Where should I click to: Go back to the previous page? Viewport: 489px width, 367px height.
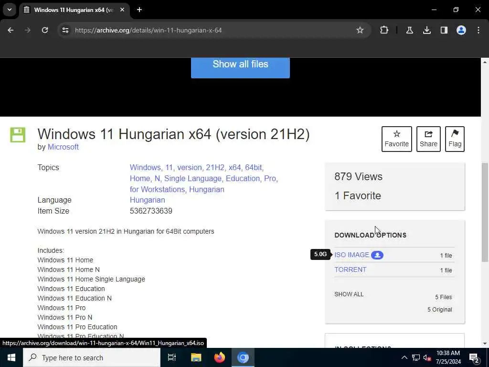(11, 30)
